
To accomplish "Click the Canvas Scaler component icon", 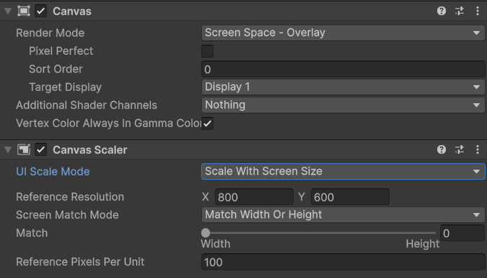I will pos(24,150).
